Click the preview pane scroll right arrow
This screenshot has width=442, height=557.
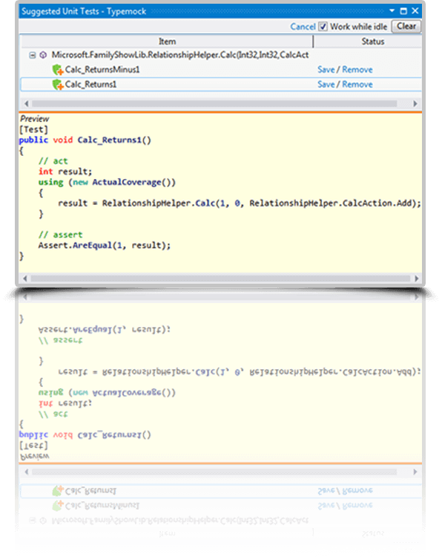417,278
